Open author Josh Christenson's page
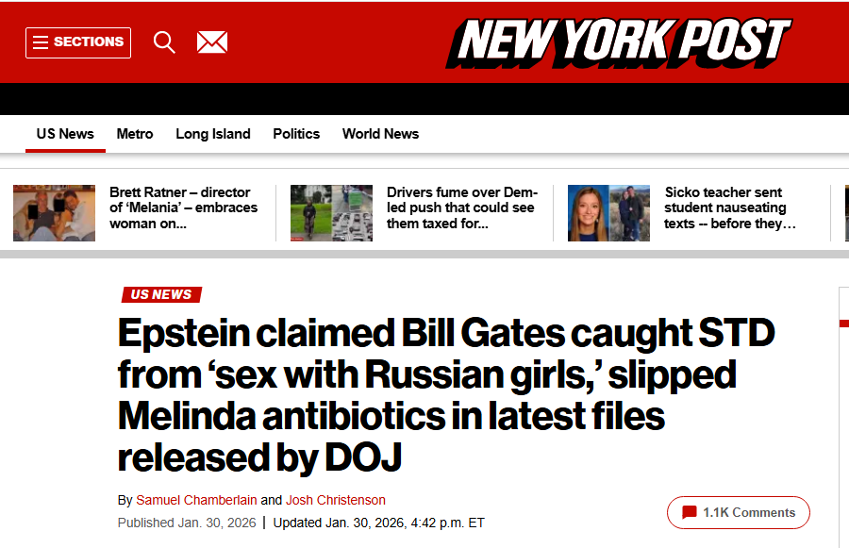849x548 pixels. [336, 500]
